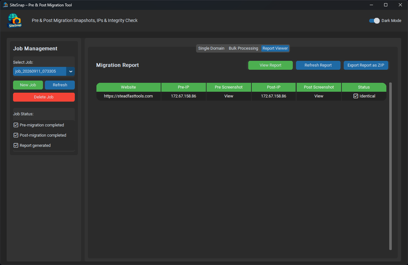Switch to the Single Domain tab

211,48
